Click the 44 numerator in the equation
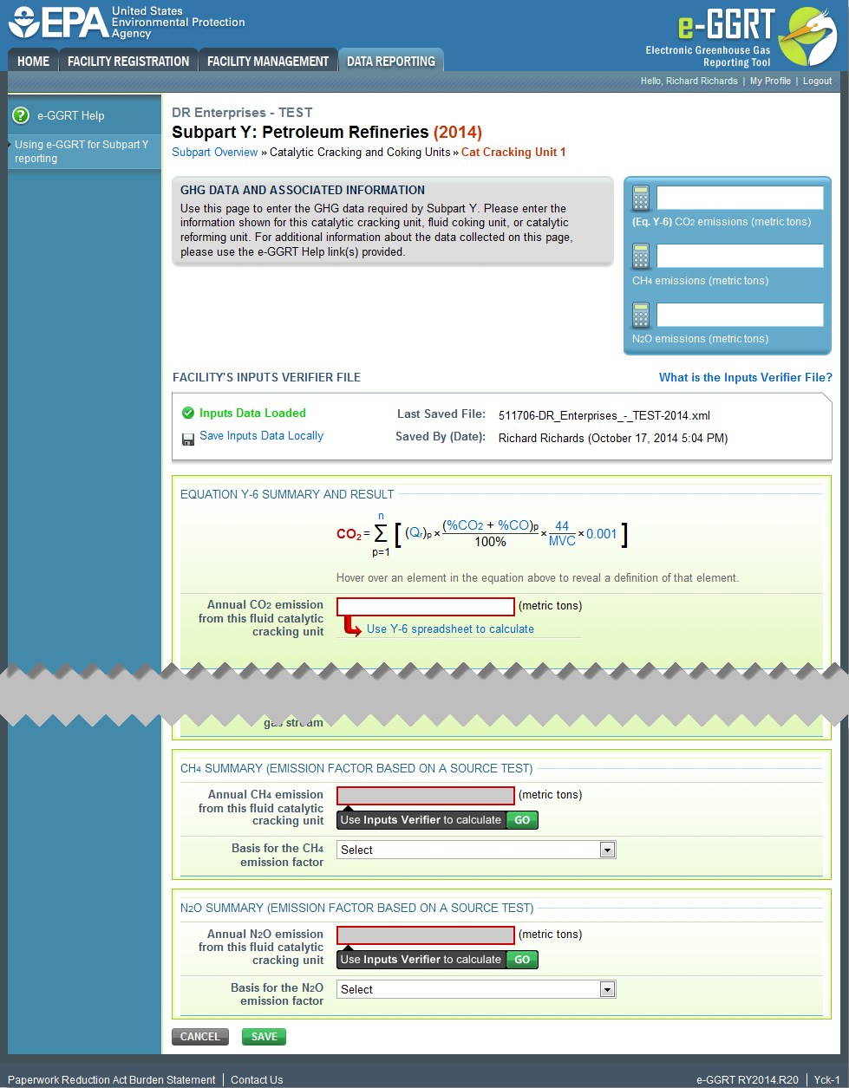This screenshot has width=849, height=1088. tap(562, 526)
